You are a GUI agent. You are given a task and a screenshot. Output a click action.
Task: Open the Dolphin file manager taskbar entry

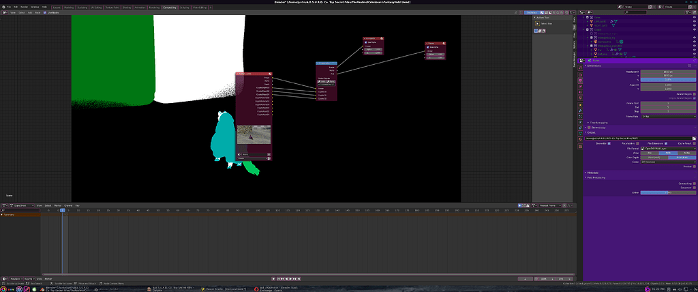pyautogui.click(x=171, y=289)
